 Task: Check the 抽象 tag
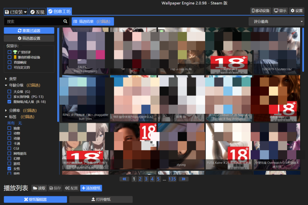coord(9,128)
